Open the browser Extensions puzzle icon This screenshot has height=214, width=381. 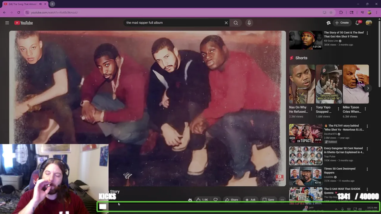(x=341, y=12)
